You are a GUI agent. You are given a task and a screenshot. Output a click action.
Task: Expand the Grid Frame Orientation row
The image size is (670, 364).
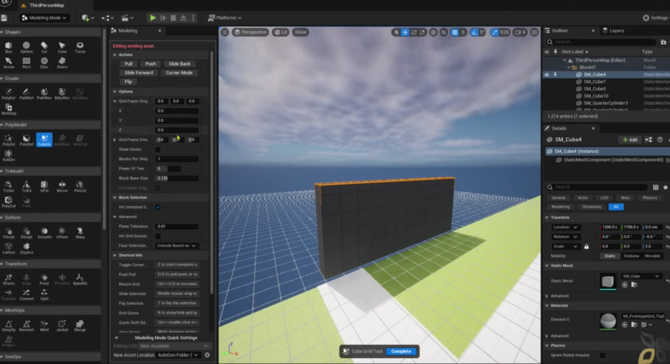click(115, 140)
